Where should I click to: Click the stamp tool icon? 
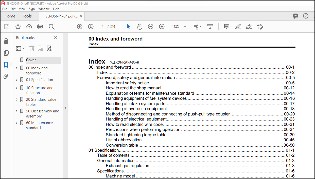(x=260, y=27)
